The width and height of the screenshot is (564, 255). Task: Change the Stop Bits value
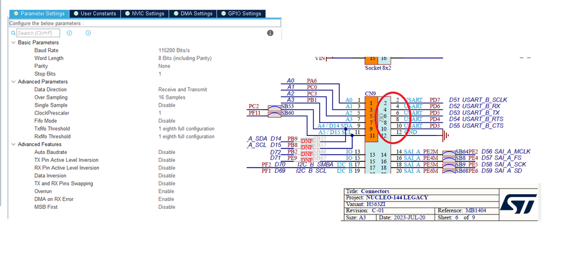(x=160, y=74)
